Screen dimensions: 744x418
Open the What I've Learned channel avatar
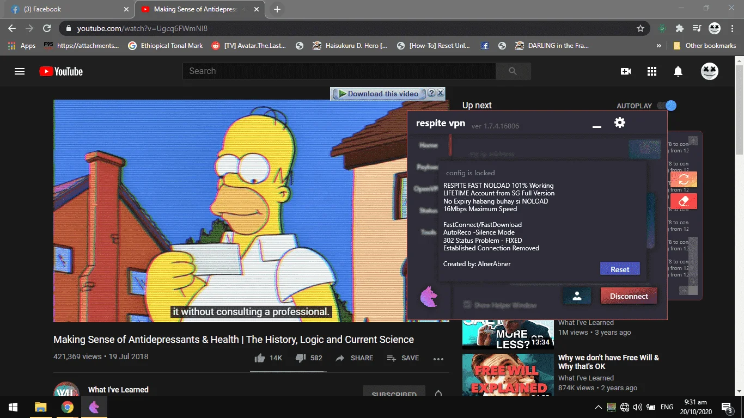[66, 389]
